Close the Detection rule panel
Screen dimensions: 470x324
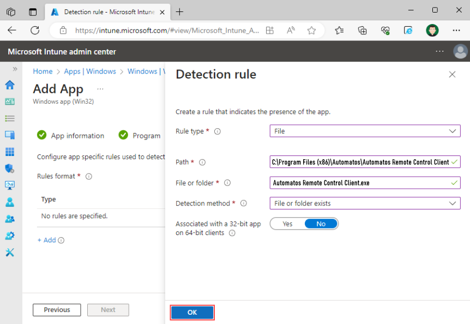click(452, 74)
